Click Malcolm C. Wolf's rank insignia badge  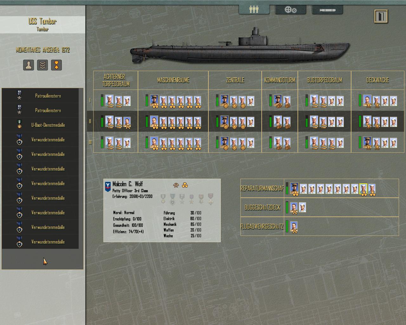pos(108,187)
